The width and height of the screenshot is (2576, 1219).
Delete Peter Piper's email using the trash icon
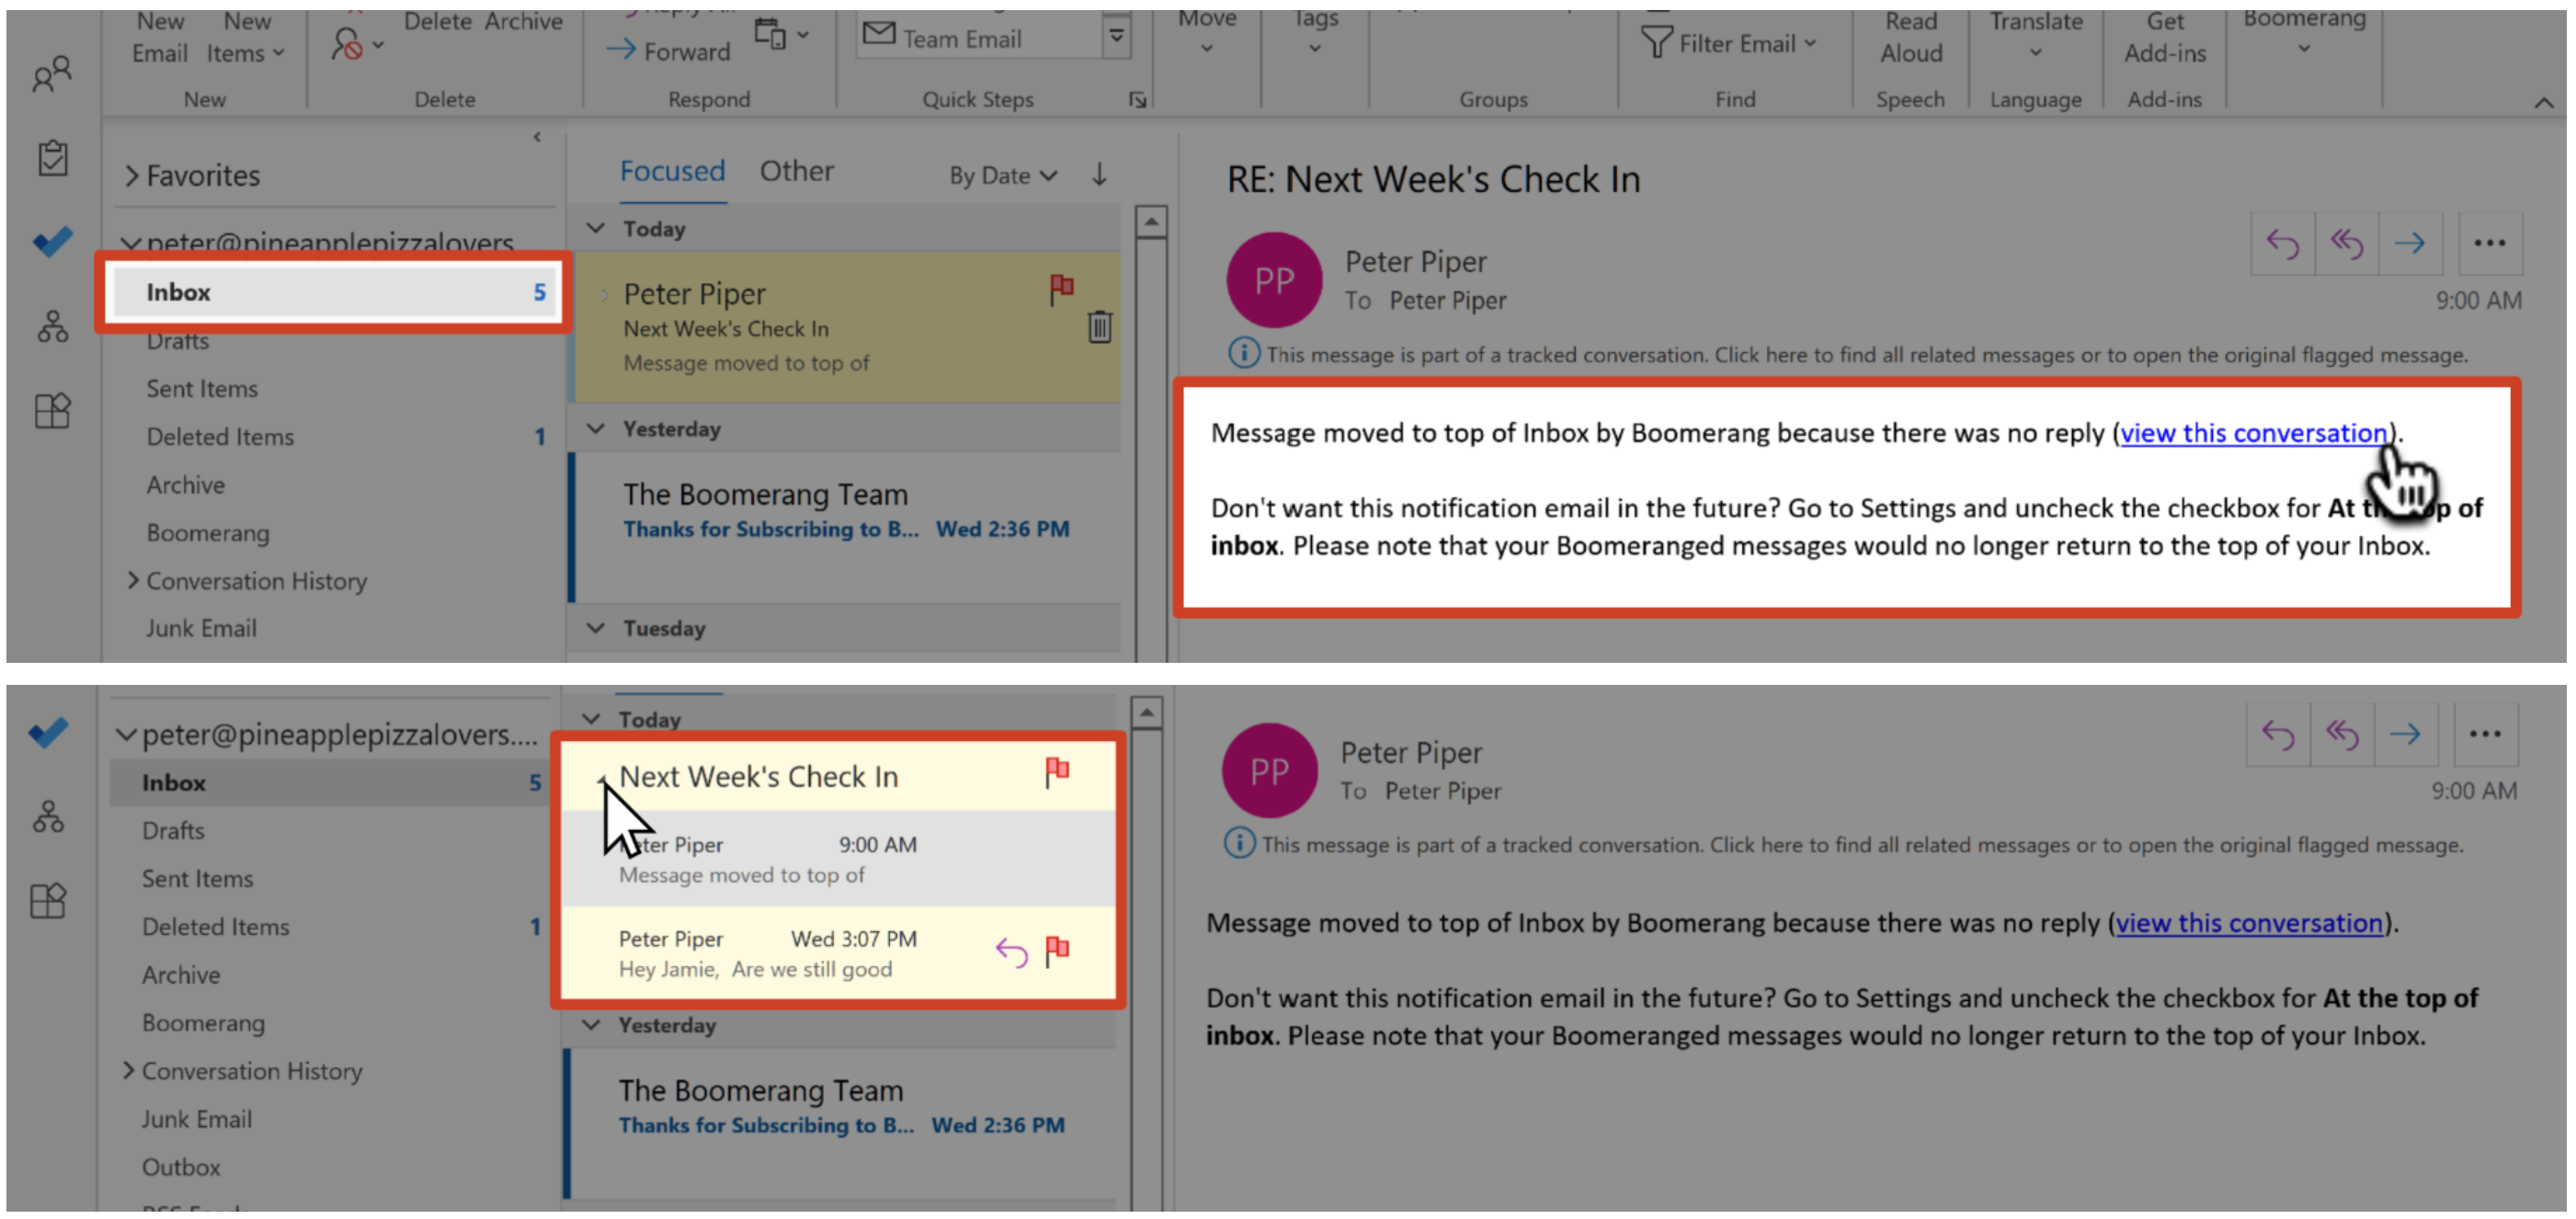(1099, 327)
